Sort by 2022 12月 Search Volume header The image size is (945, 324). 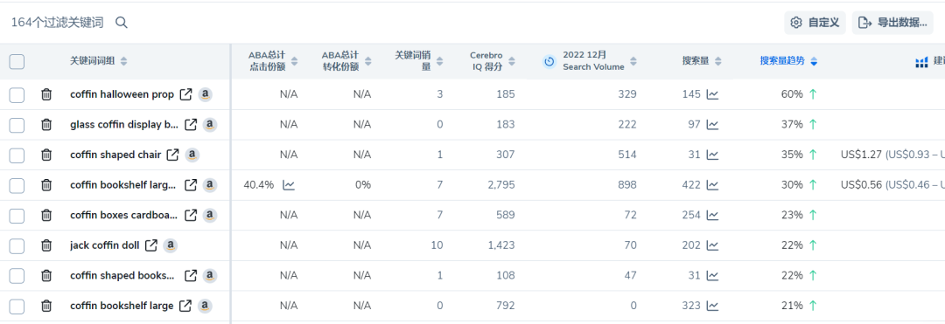click(x=599, y=61)
